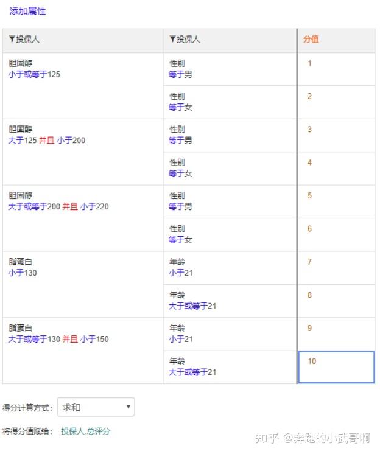
Task: Click filter icon in second 投保人 header
Action: tap(172, 40)
